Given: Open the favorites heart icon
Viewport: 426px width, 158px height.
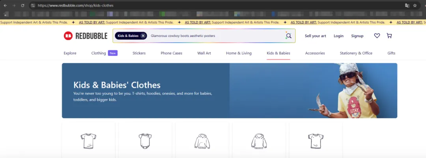Looking at the screenshot, I should pyautogui.click(x=377, y=36).
